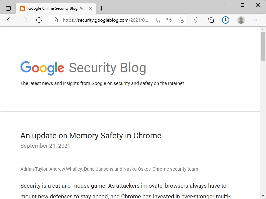Open the Favorites list
Screen dimensions: 266x199
pyautogui.click(x=197, y=20)
